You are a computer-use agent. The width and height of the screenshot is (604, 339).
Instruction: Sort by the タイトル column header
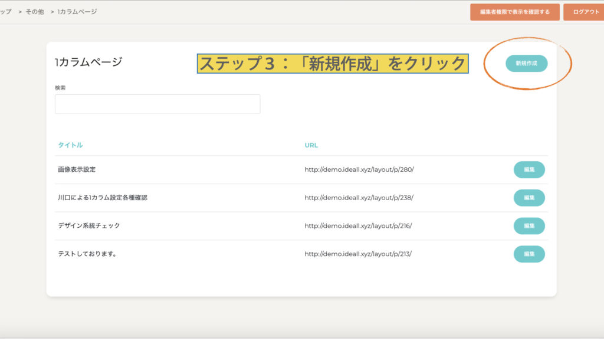tap(70, 145)
